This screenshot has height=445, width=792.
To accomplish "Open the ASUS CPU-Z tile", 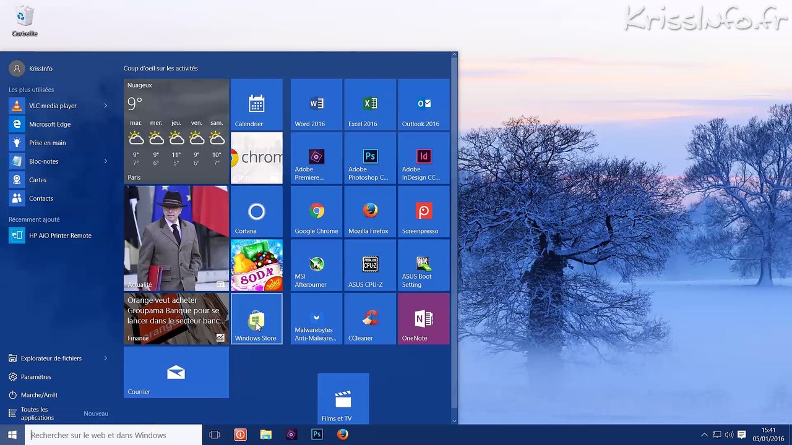I will [x=370, y=265].
